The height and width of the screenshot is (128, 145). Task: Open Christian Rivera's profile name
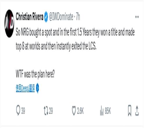coord(30,17)
